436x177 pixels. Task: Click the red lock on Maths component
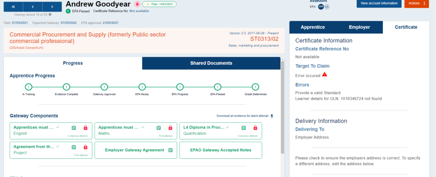click(x=170, y=127)
